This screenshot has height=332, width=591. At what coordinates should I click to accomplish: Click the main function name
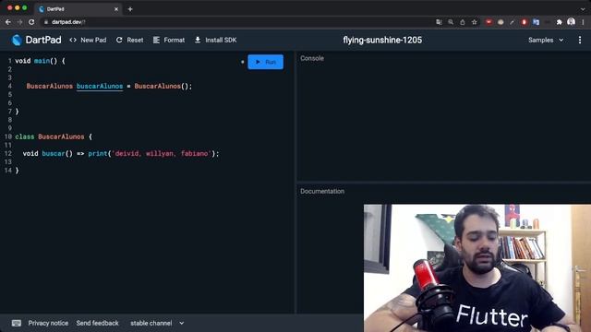click(x=42, y=61)
